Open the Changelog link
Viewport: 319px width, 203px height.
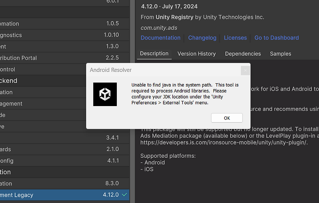[202, 38]
